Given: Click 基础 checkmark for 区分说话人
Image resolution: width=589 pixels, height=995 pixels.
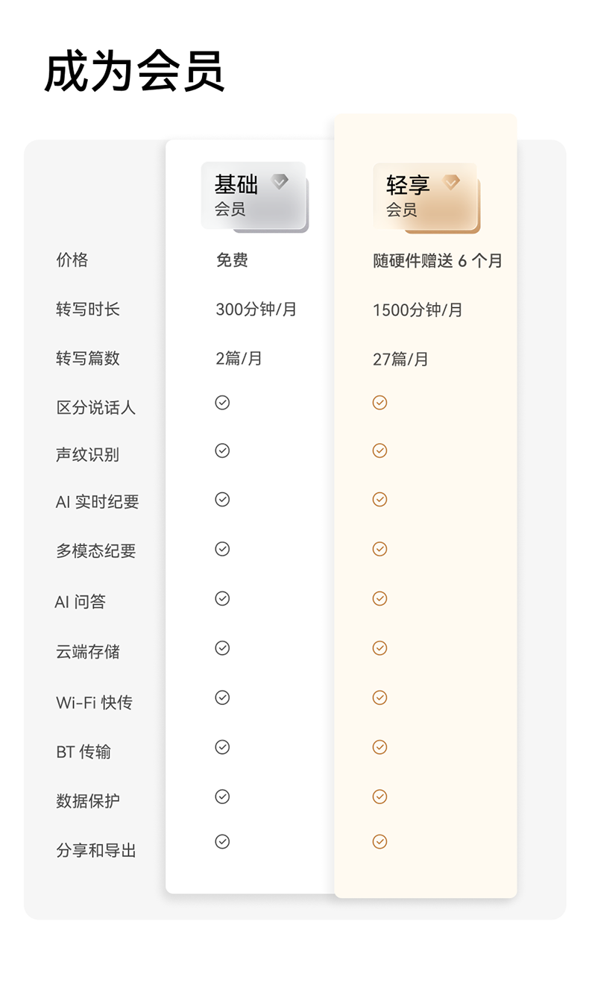Looking at the screenshot, I should point(222,403).
